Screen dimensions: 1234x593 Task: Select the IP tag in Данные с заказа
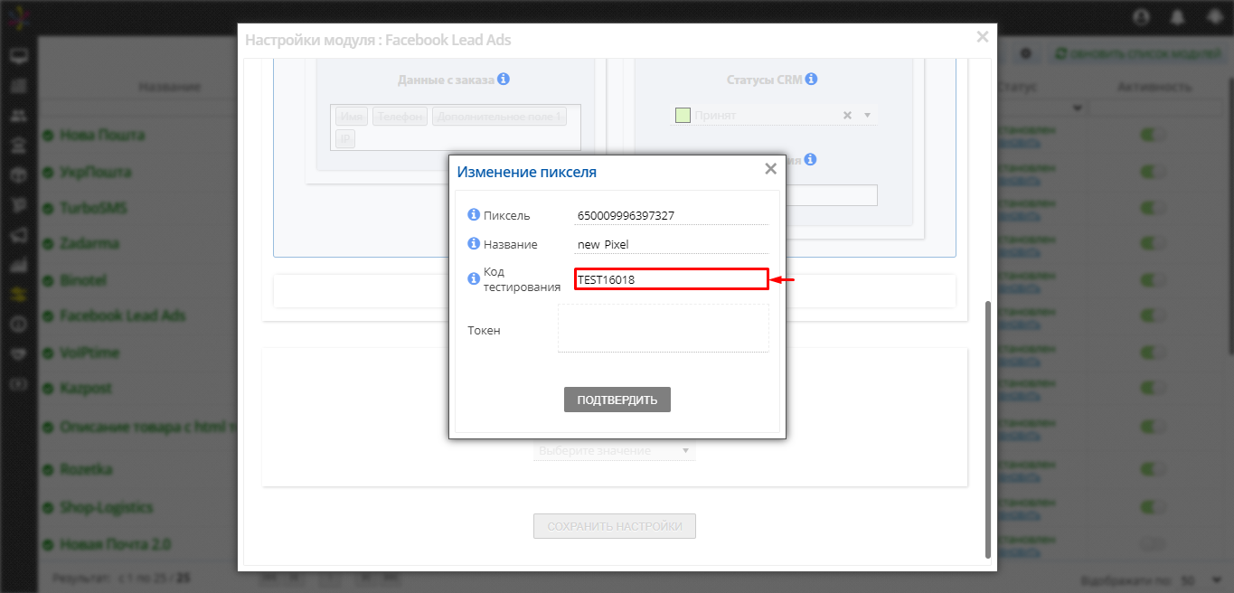[345, 138]
